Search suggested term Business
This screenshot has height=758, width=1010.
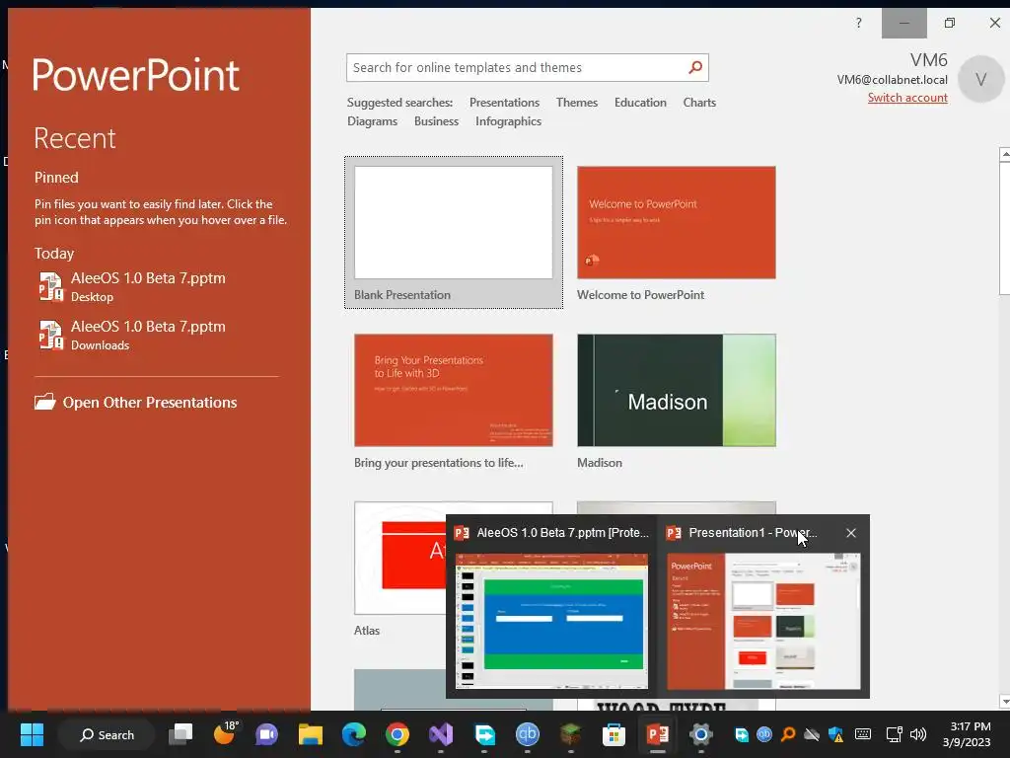(x=436, y=121)
